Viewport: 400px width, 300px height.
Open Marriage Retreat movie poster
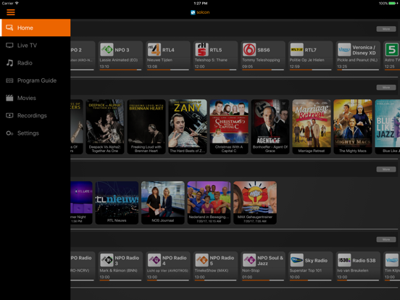click(x=312, y=127)
